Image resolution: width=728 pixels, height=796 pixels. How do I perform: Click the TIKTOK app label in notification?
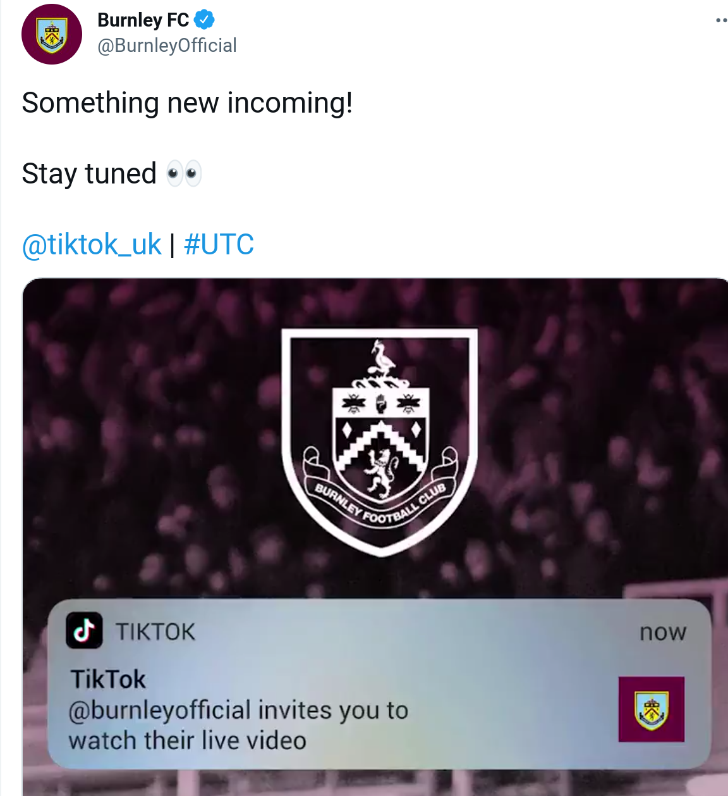[x=155, y=631]
